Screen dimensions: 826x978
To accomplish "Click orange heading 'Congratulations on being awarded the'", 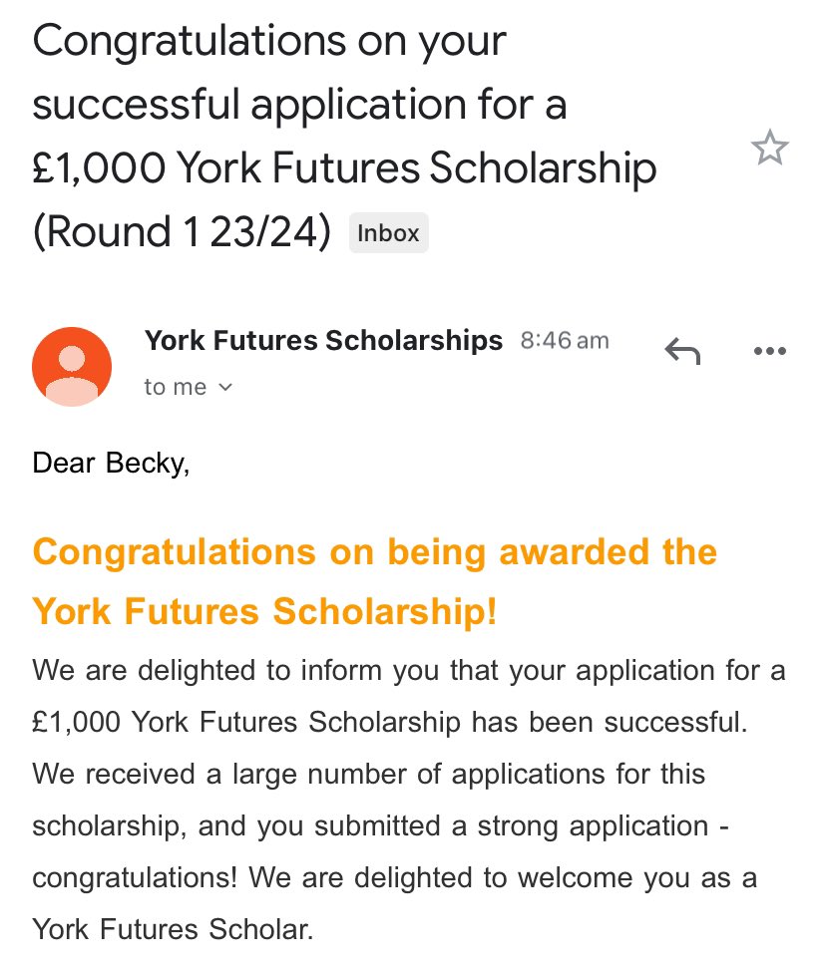I will 375,552.
